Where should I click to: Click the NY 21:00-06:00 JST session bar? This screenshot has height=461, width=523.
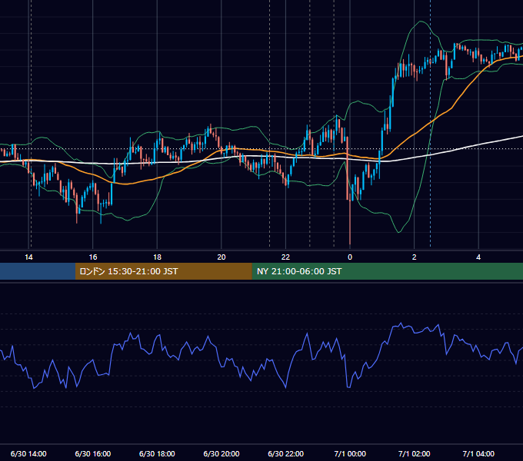[x=387, y=271]
